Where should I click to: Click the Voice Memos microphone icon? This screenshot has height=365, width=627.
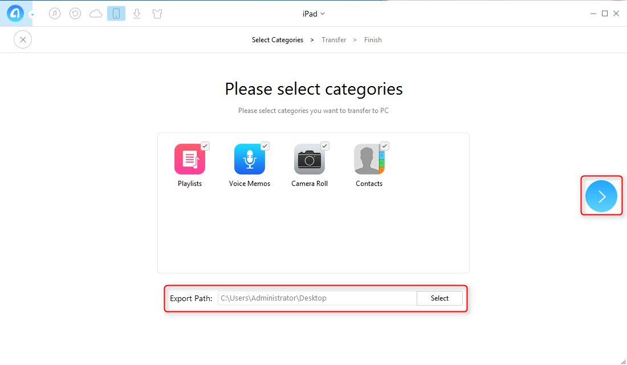[250, 159]
